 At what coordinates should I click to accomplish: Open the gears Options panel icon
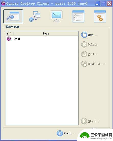tap(100, 16)
